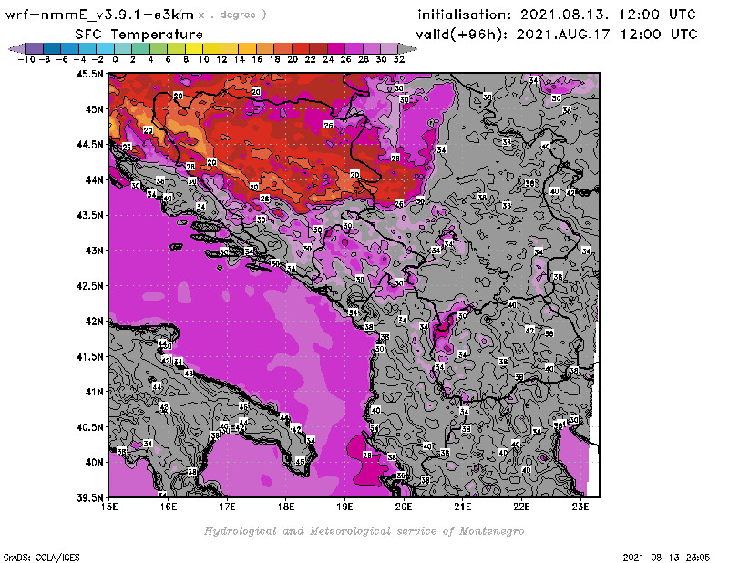Click the '0' legend tick label
The height and width of the screenshot is (563, 729).
point(115,59)
